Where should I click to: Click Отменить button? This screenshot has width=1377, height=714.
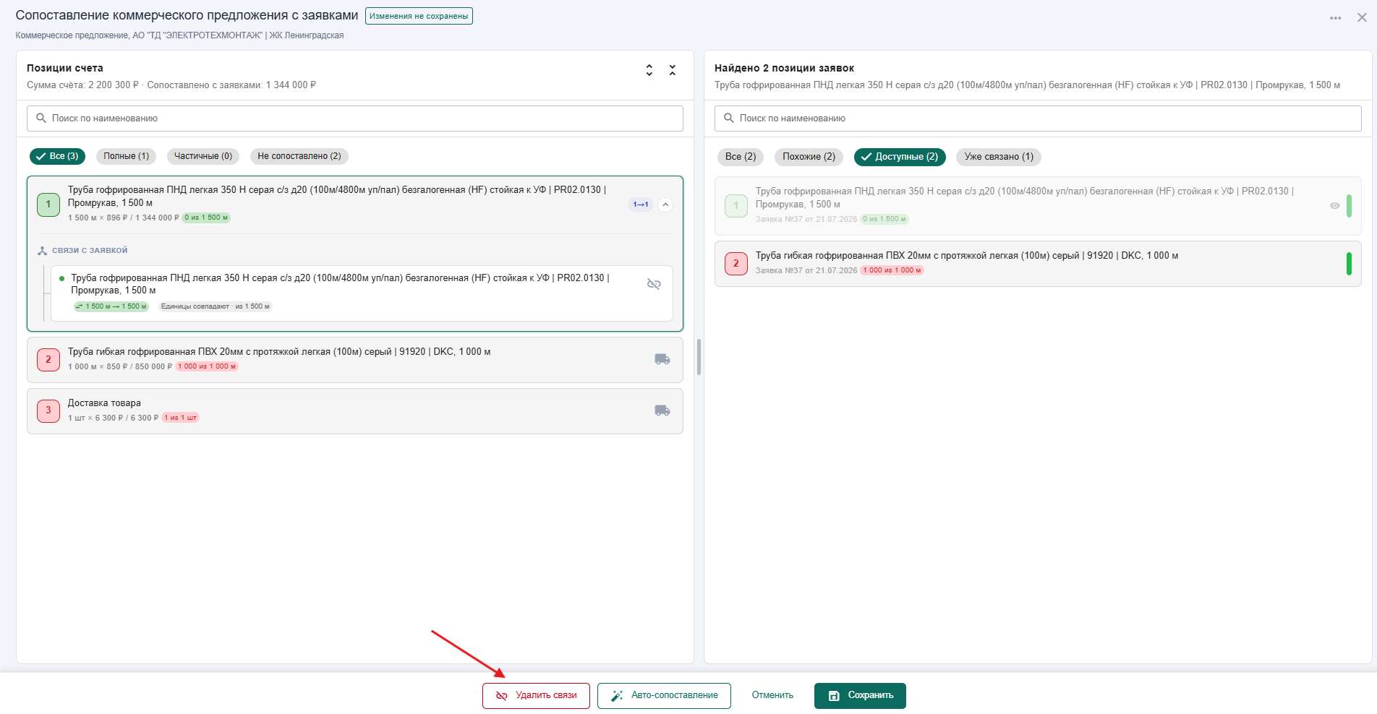point(772,696)
